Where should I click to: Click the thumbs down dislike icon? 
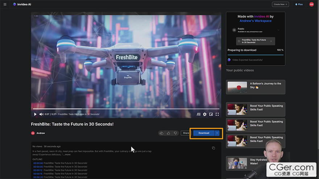click(x=175, y=133)
